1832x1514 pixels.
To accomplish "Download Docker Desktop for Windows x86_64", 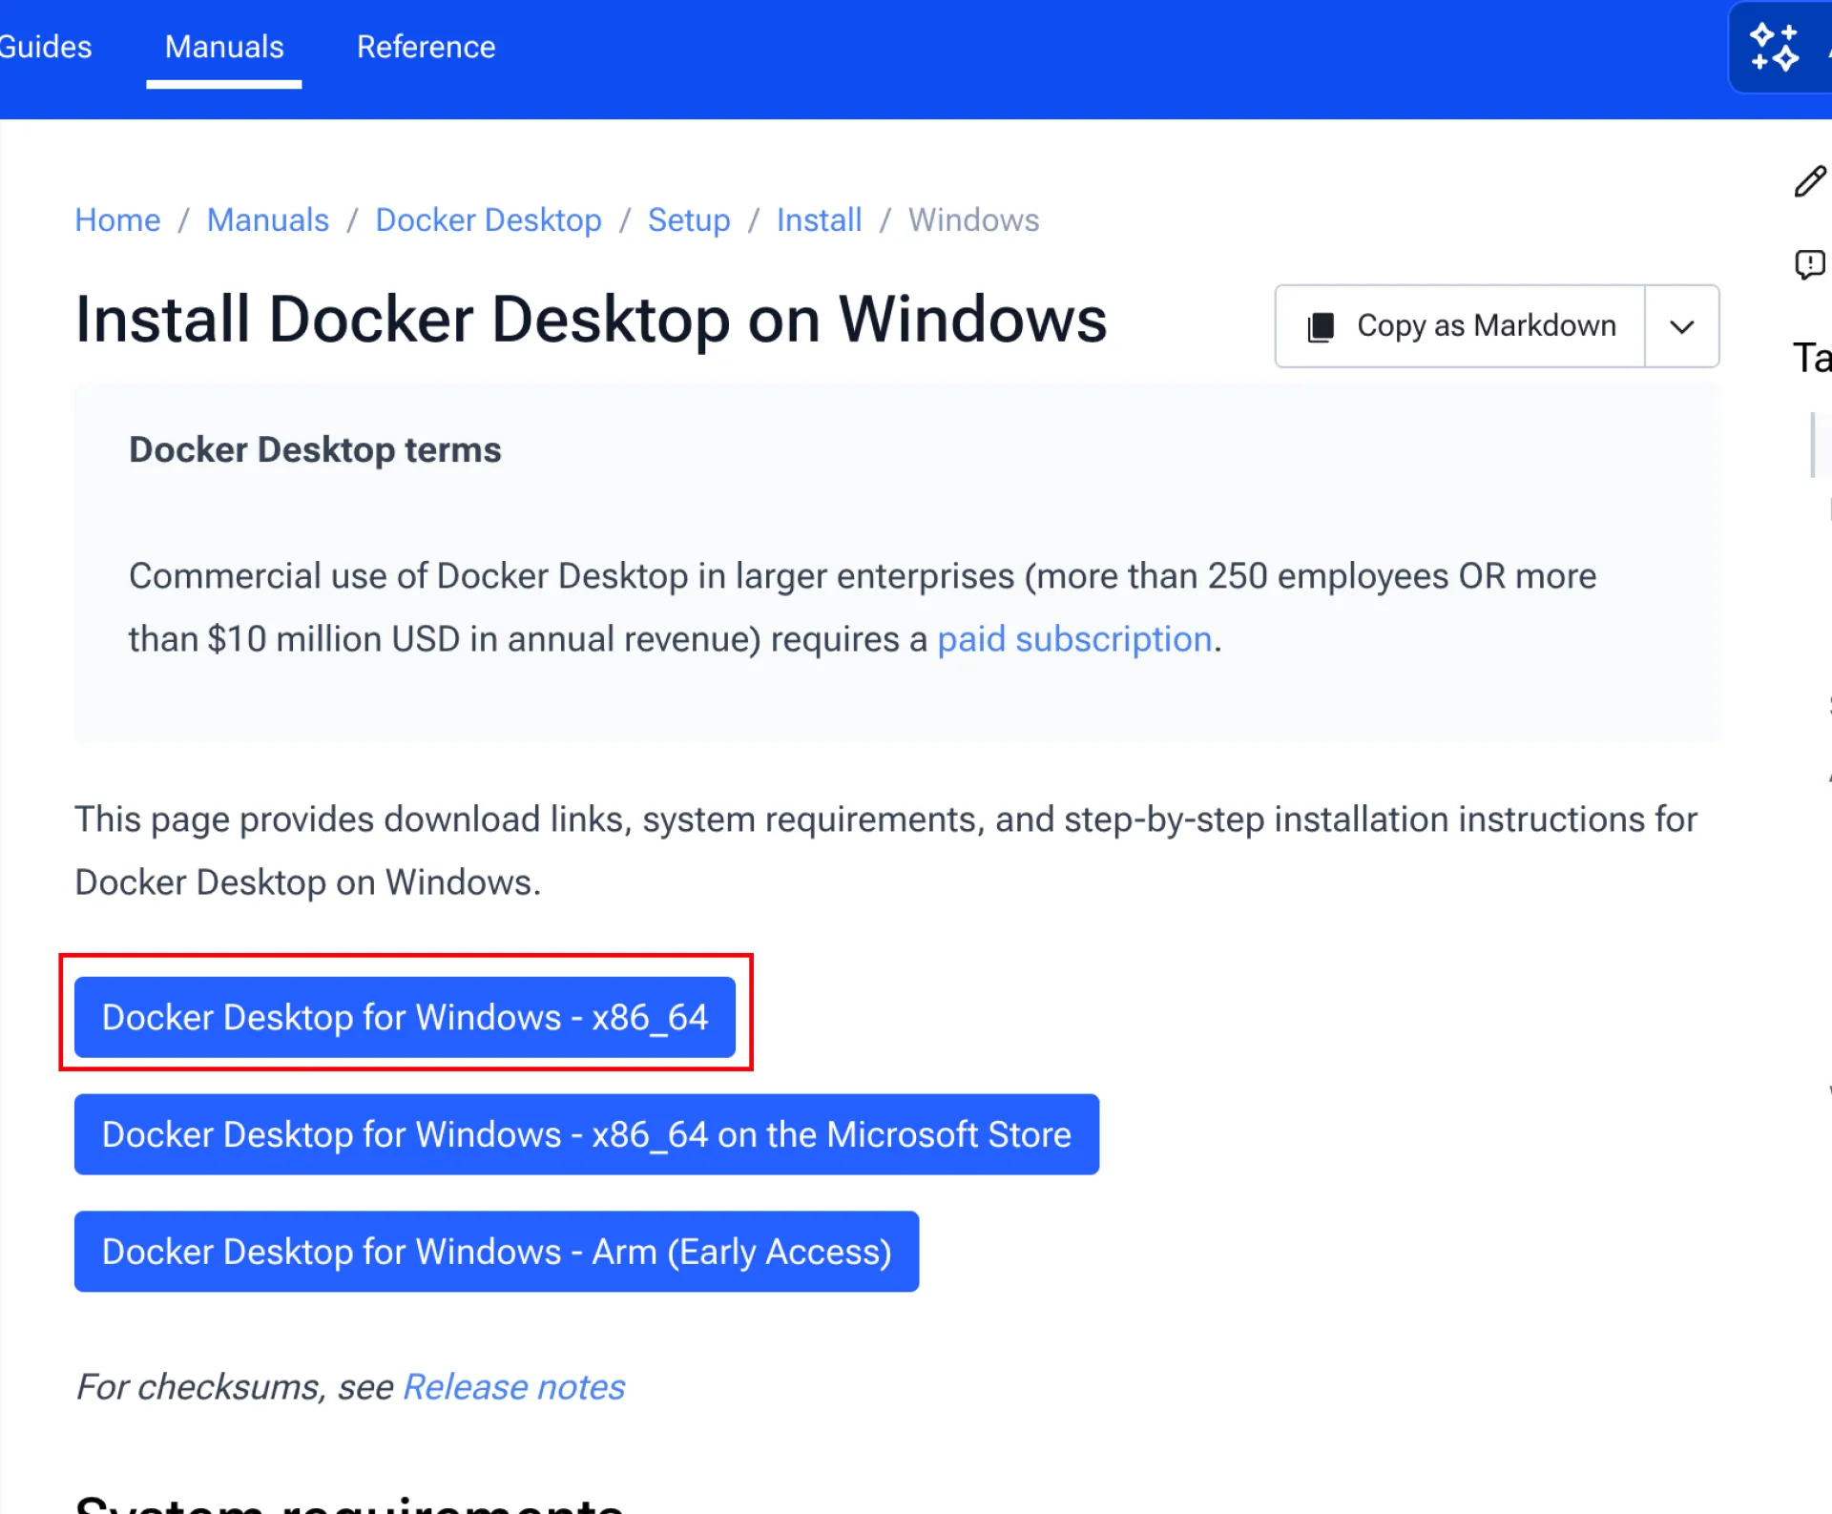I will pyautogui.click(x=405, y=1017).
